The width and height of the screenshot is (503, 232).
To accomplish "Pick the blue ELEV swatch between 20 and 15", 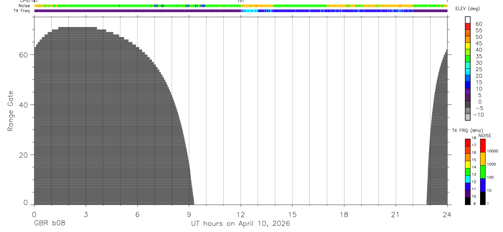I will pyautogui.click(x=468, y=79).
